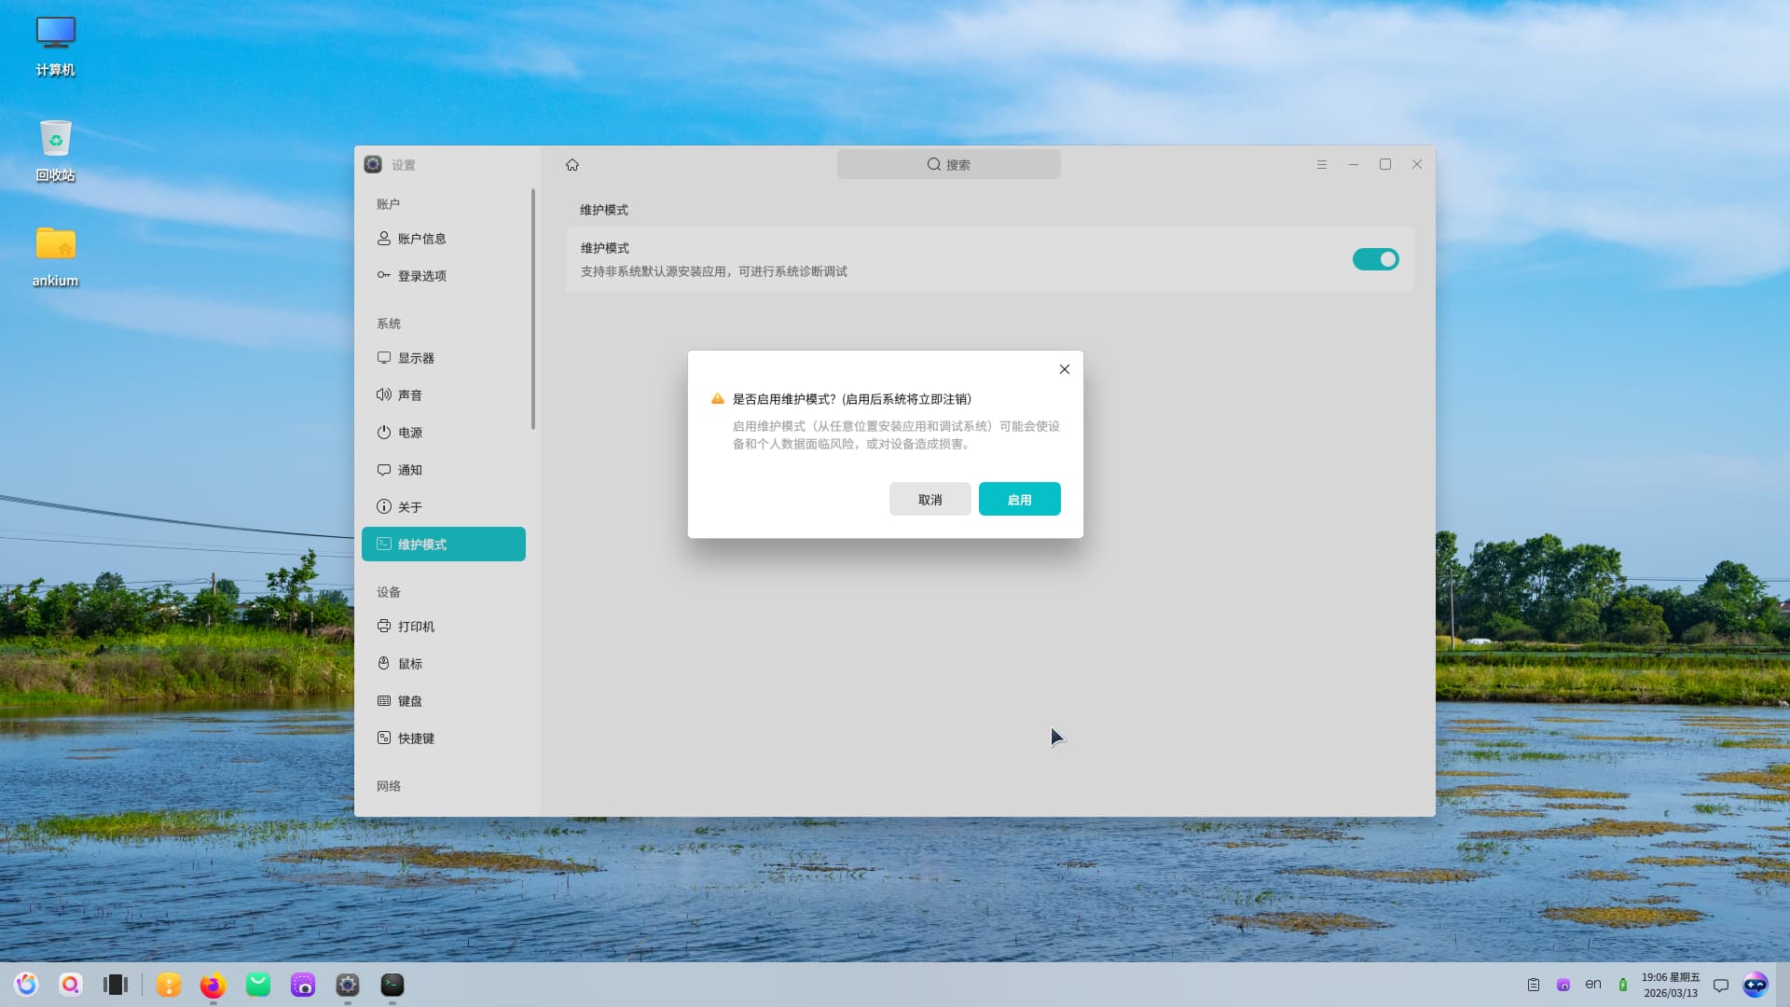Click the home icon in settings header
The width and height of the screenshot is (1790, 1007).
tap(572, 165)
